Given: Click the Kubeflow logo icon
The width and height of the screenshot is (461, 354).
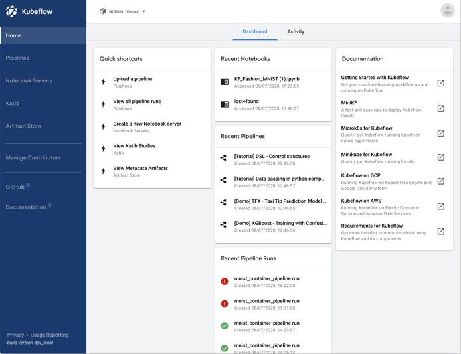Looking at the screenshot, I should [x=11, y=11].
